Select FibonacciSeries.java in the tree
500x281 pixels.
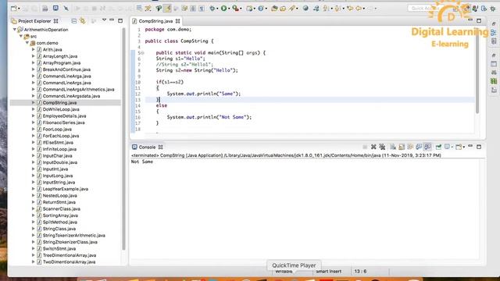coord(63,123)
